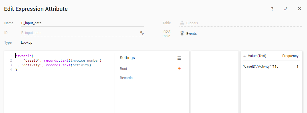Click csvtable( on code line 1

click(x=25, y=56)
